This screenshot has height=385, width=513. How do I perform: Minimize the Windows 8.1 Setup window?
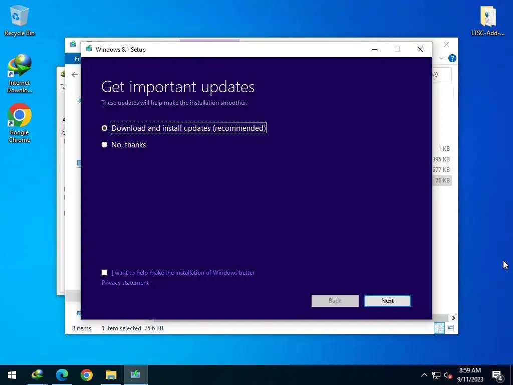click(x=375, y=49)
